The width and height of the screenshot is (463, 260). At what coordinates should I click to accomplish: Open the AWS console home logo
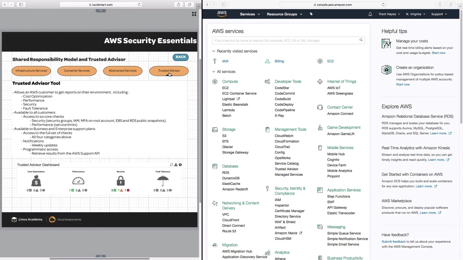coord(222,14)
